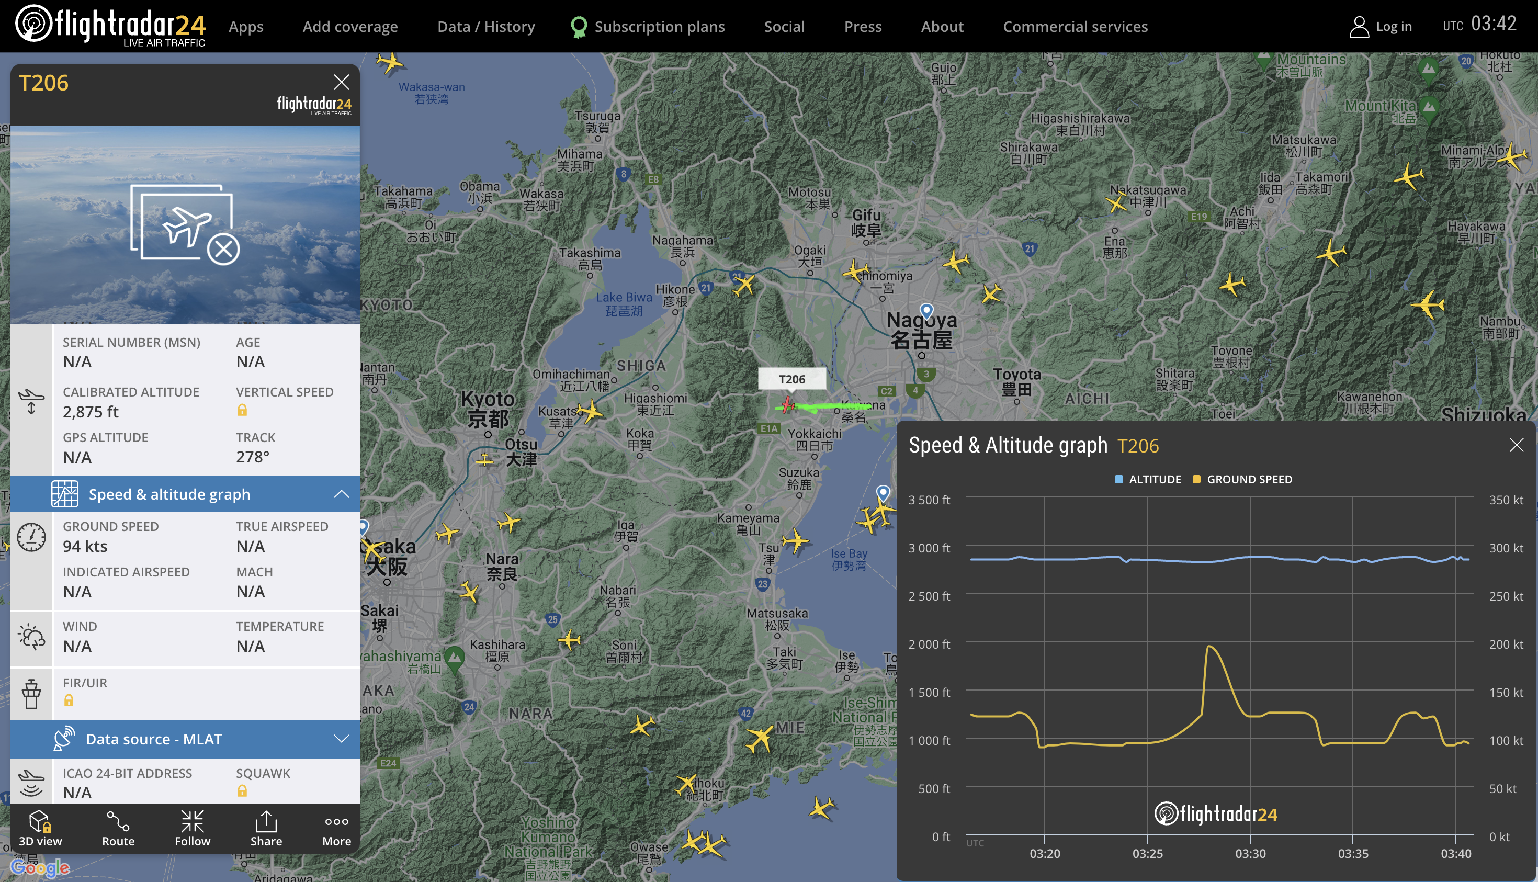The width and height of the screenshot is (1538, 882).
Task: Click the Google logo on map
Action: click(x=41, y=867)
